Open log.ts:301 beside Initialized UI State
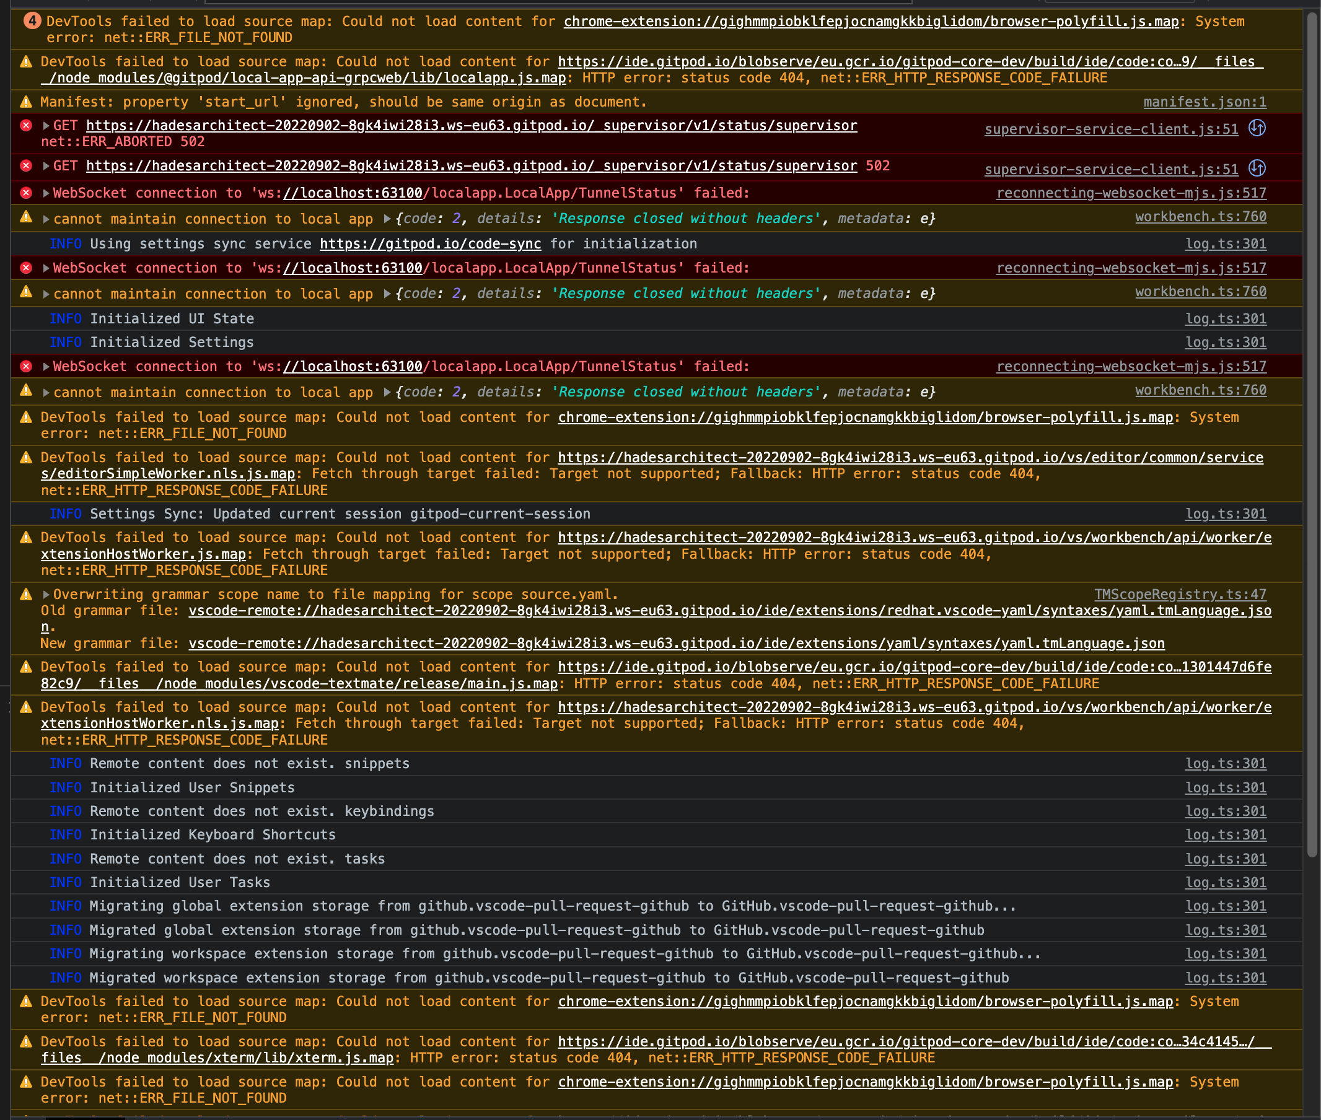This screenshot has height=1120, width=1321. tap(1225, 319)
